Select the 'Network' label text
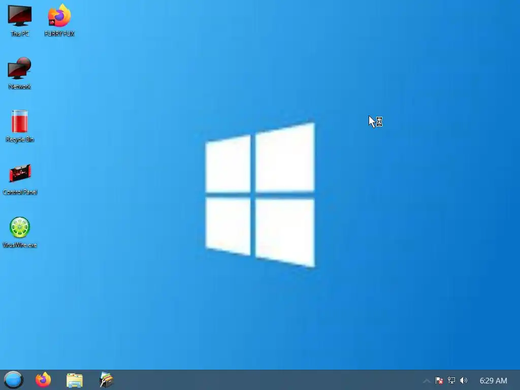 pyautogui.click(x=20, y=86)
